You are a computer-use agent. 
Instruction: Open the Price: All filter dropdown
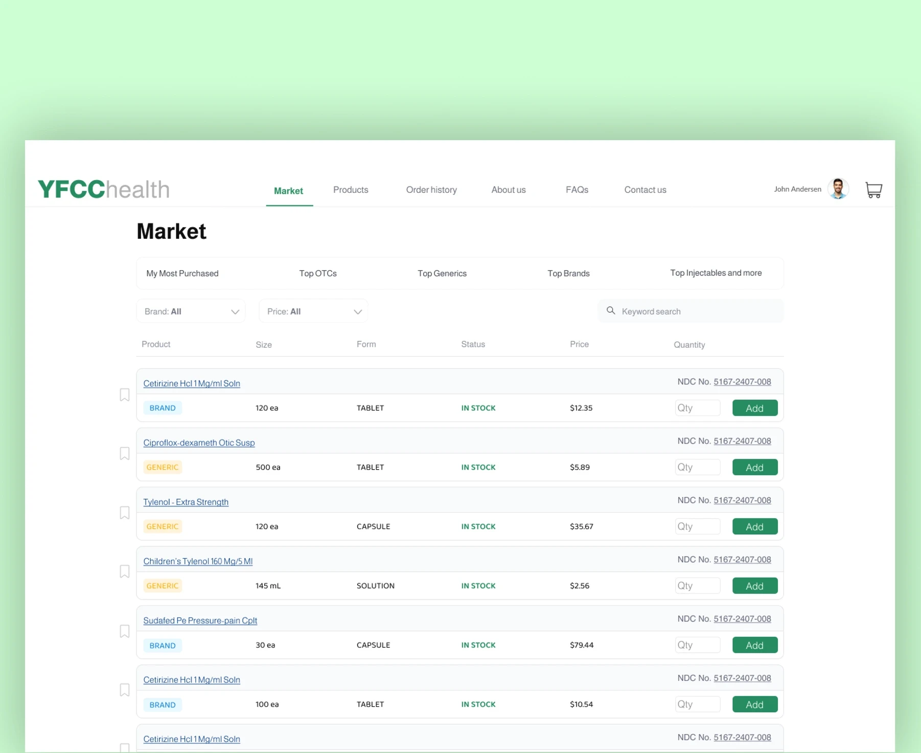point(313,311)
